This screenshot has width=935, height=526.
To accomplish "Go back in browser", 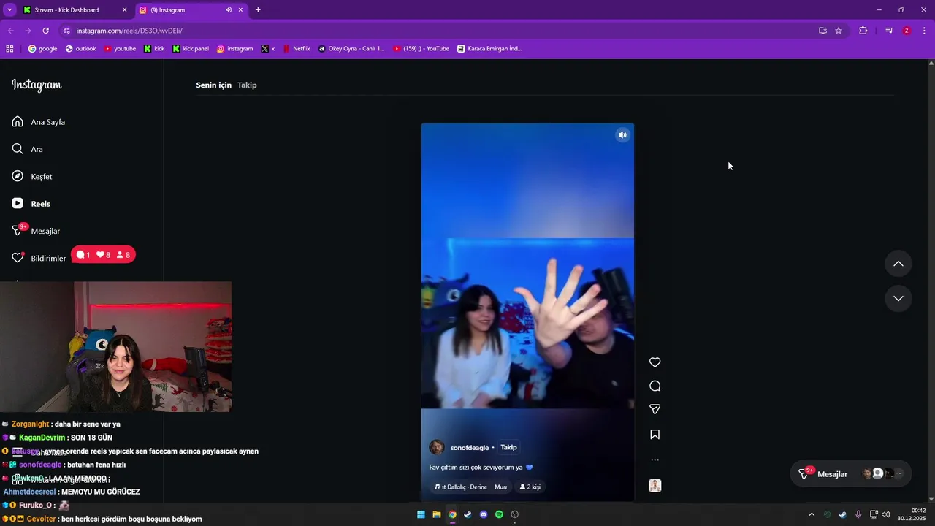I will tap(10, 31).
